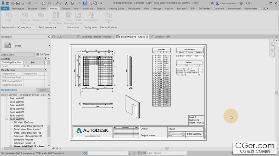Viewport: 279px width, 156px height.
Task: Select Schedule: Material Takeoff item
Action: coord(28,136)
